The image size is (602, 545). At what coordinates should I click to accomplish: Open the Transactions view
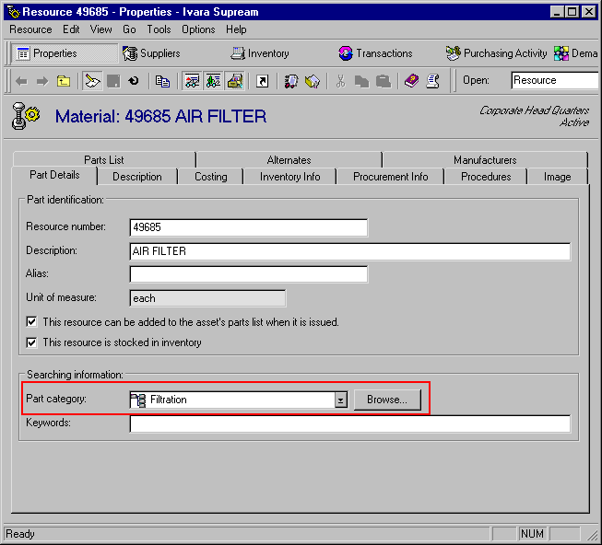pyautogui.click(x=375, y=53)
